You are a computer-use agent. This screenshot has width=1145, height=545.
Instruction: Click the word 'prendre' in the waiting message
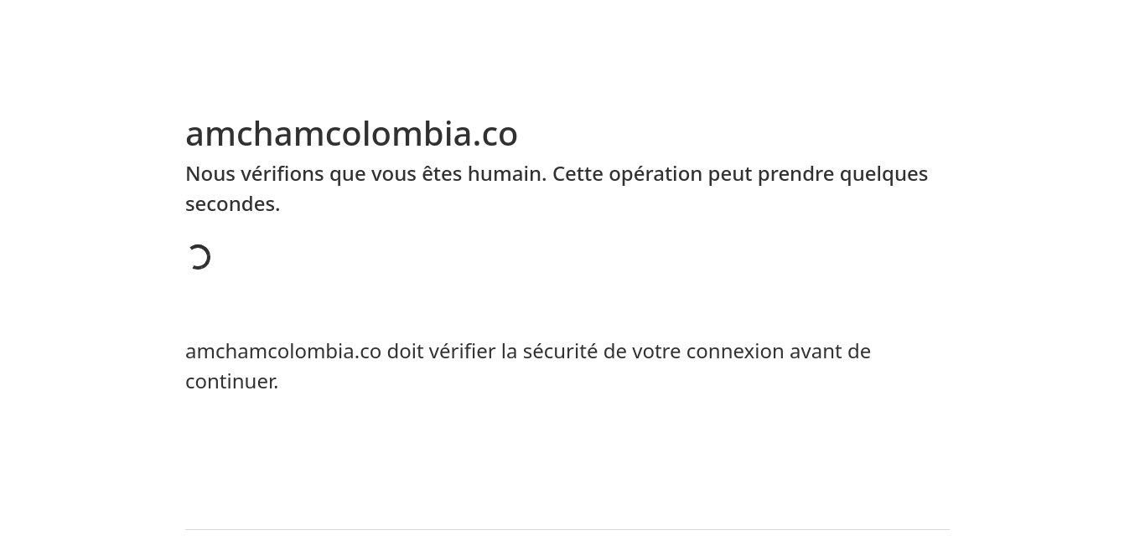pyautogui.click(x=795, y=174)
